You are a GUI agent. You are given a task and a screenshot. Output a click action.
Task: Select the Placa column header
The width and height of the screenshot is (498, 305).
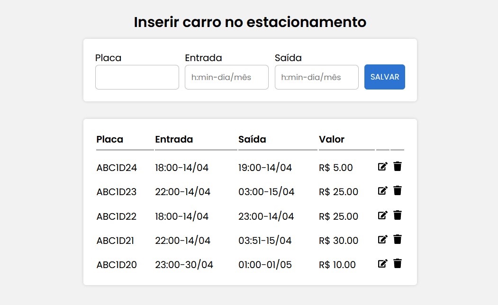coord(109,139)
